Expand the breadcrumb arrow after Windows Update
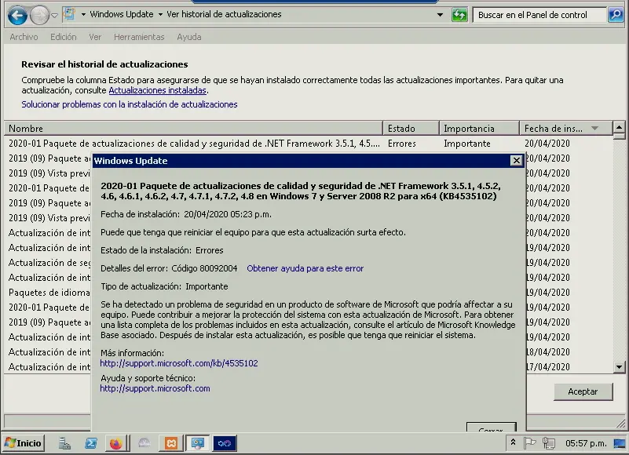Viewport: 629px width, 455px height. click(x=160, y=14)
